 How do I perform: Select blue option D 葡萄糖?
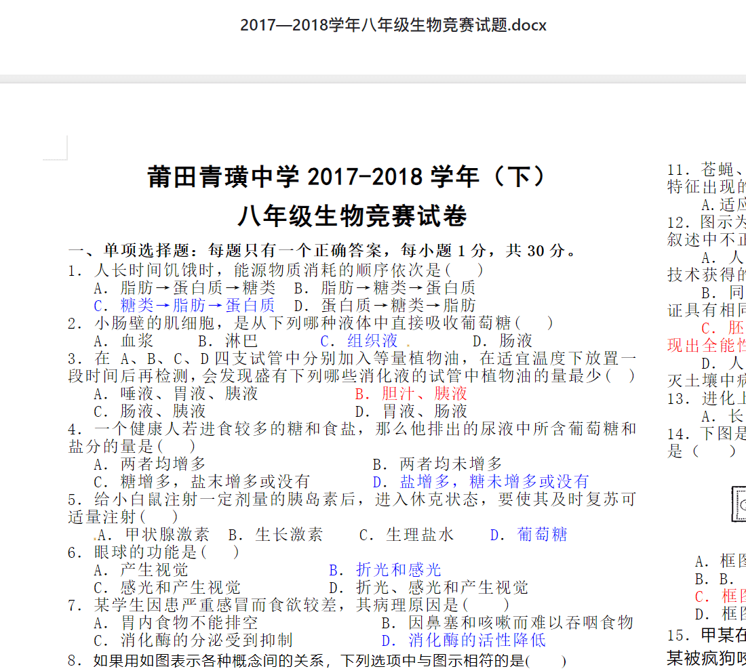(529, 535)
